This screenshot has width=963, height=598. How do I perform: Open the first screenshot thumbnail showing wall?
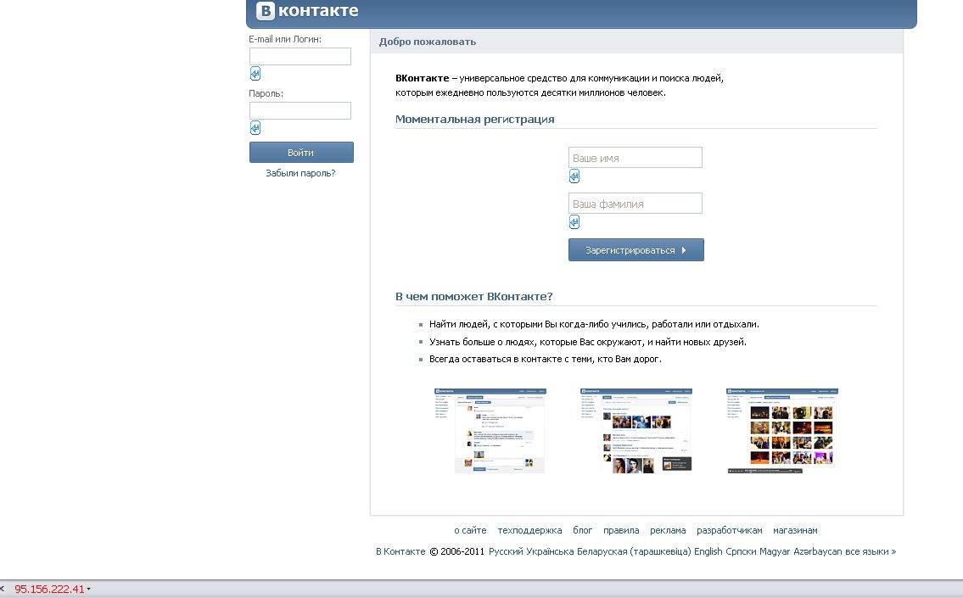[x=490, y=430]
